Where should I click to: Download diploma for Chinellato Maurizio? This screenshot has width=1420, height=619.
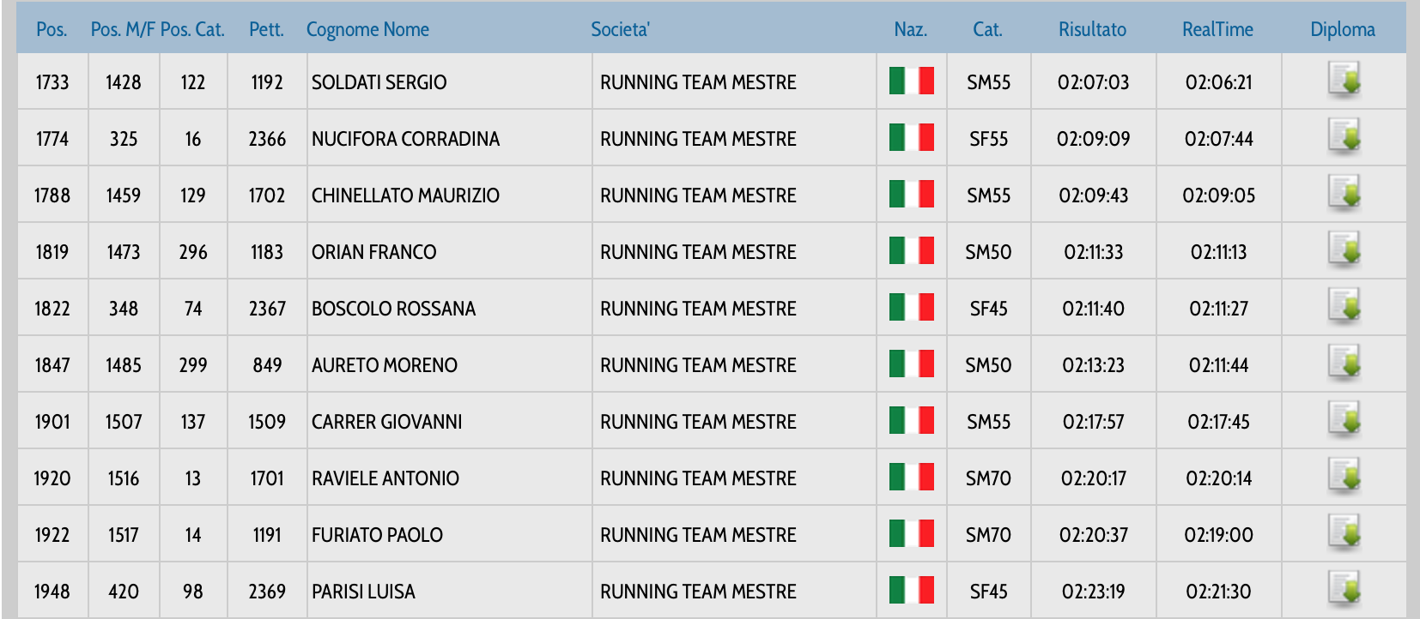(1344, 194)
